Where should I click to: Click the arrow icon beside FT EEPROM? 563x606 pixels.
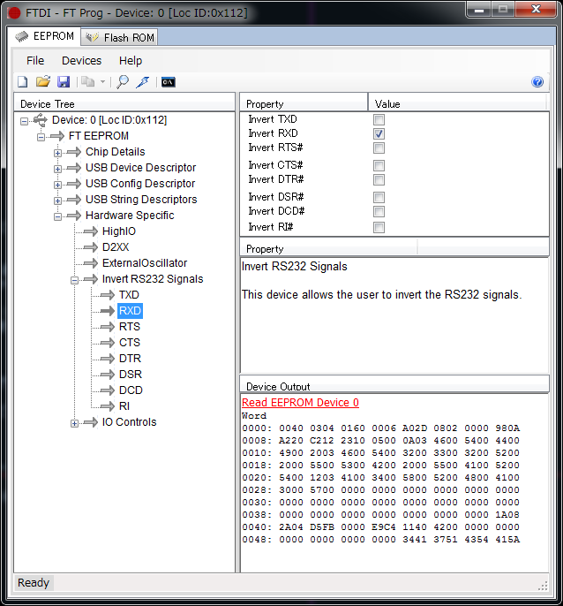[57, 136]
